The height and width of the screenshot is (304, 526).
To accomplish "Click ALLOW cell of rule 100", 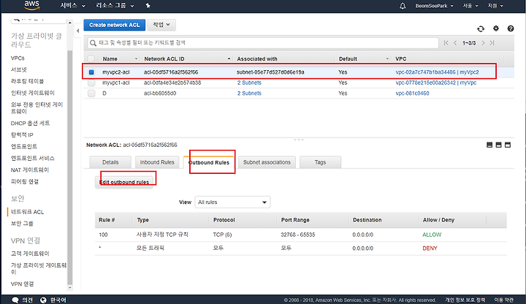I will [x=432, y=235].
